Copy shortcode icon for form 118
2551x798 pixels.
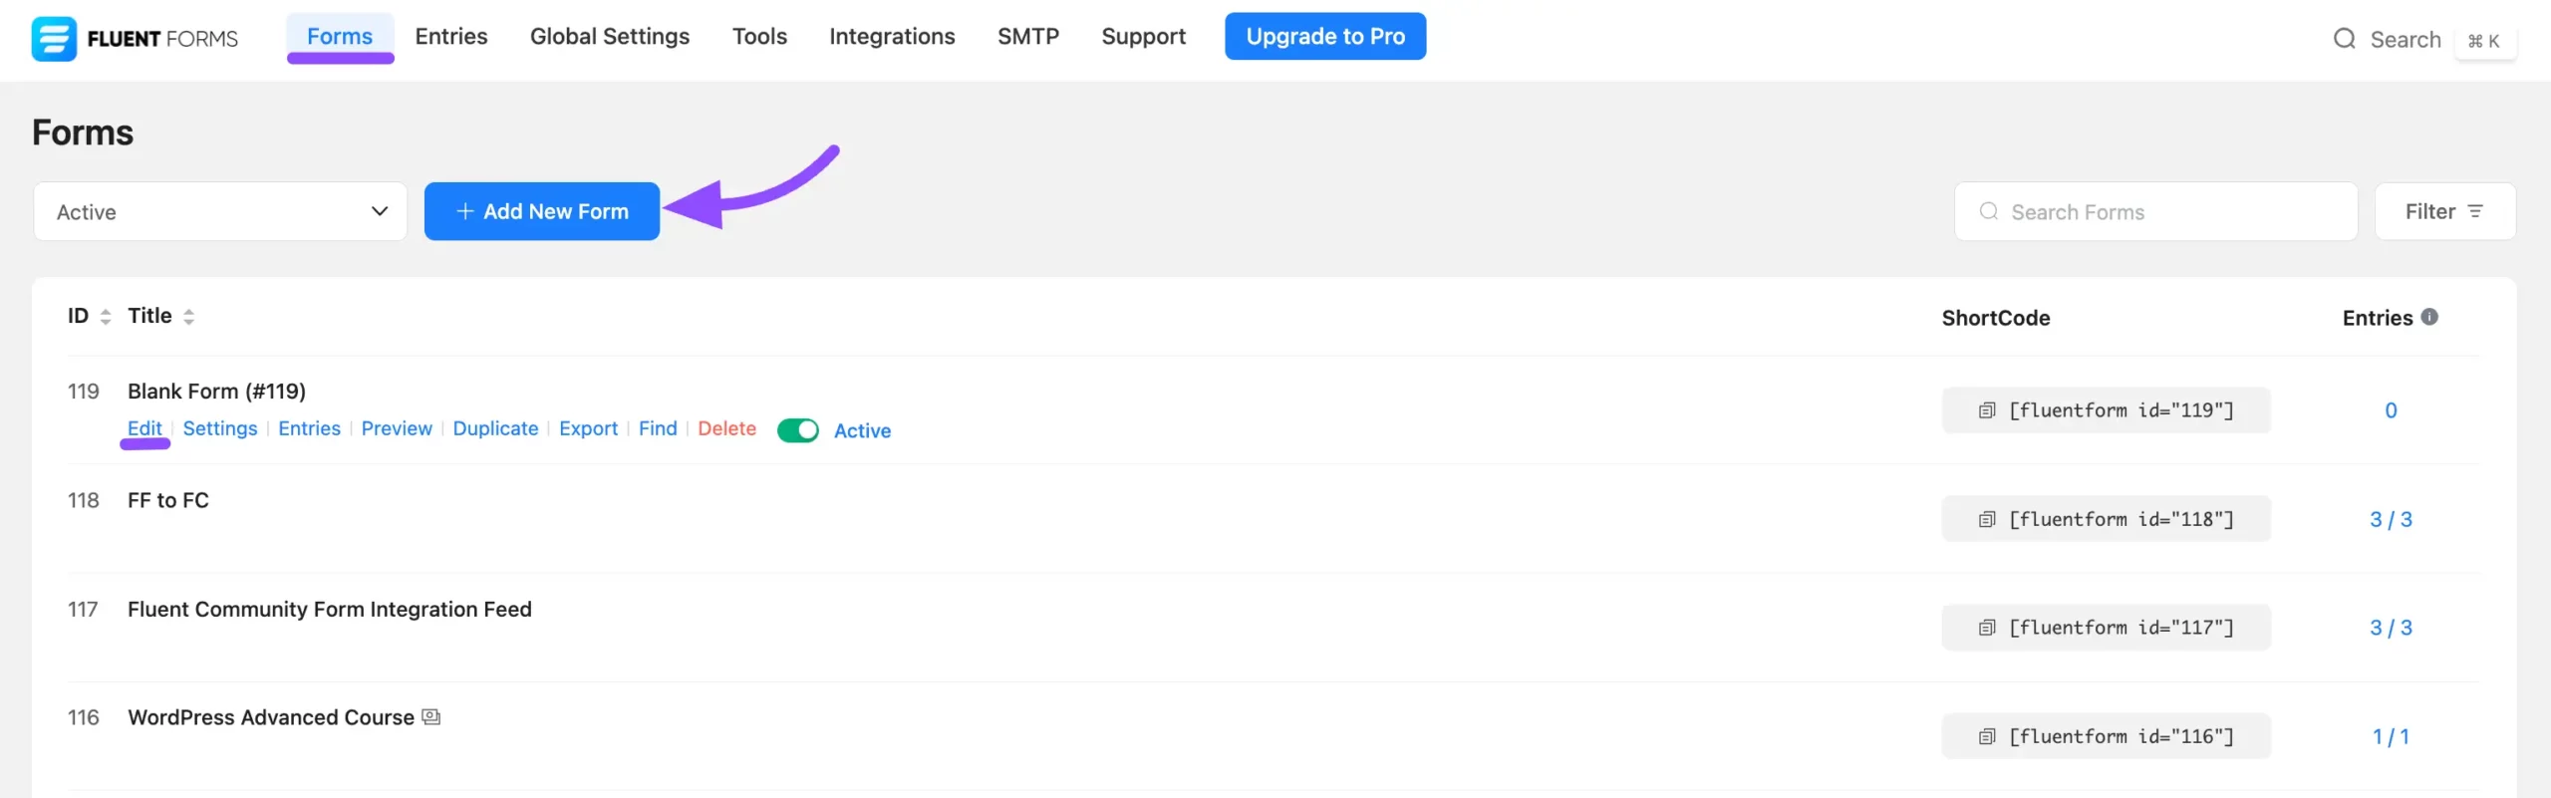click(1986, 519)
